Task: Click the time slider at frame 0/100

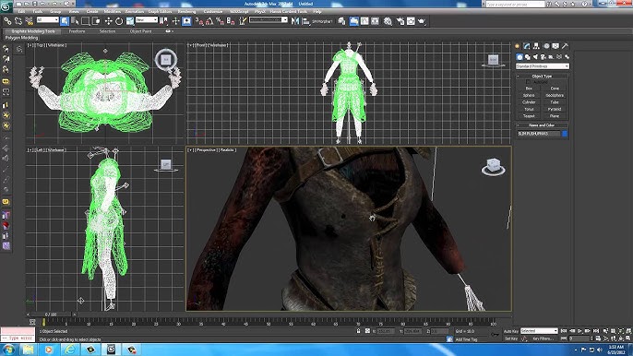Action: click(x=51, y=314)
